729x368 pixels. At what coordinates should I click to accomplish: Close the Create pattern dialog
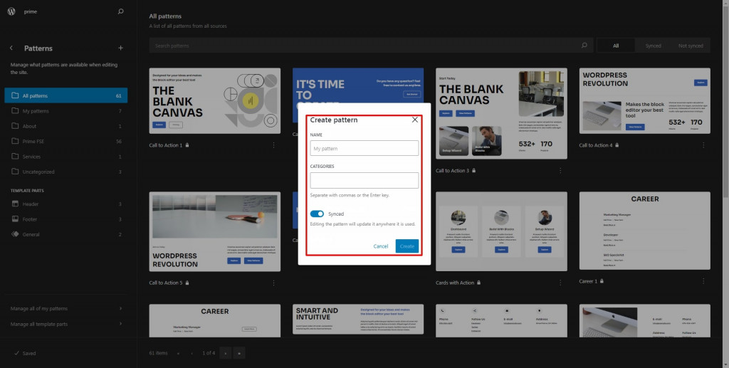pos(415,120)
